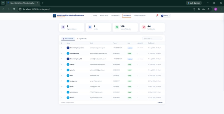Click phone number 9659194517
This screenshot has height=114, width=224.
coord(116,81)
